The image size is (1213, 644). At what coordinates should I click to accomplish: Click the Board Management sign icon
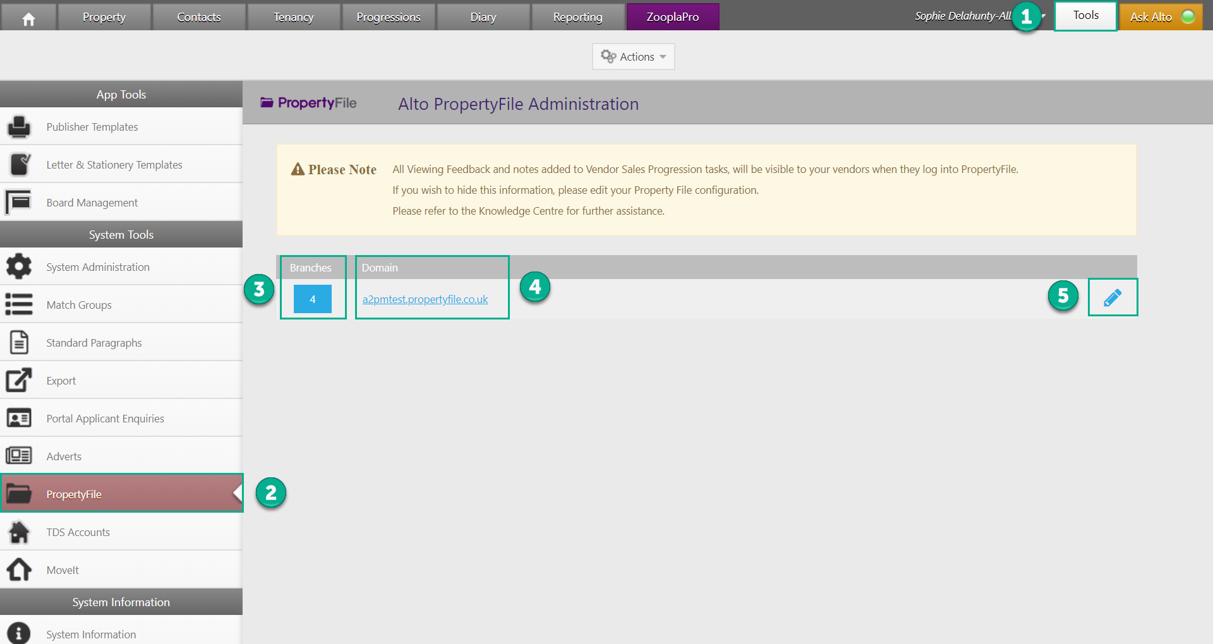pyautogui.click(x=19, y=203)
